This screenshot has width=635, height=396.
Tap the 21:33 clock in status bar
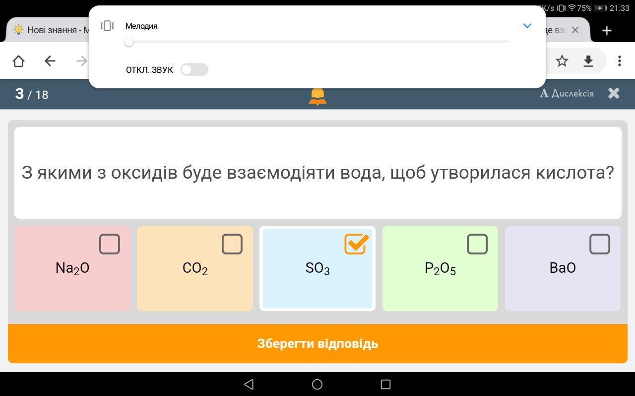point(620,8)
